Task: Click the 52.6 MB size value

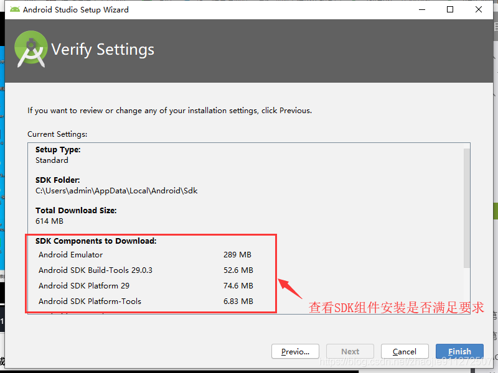Action: tap(238, 270)
